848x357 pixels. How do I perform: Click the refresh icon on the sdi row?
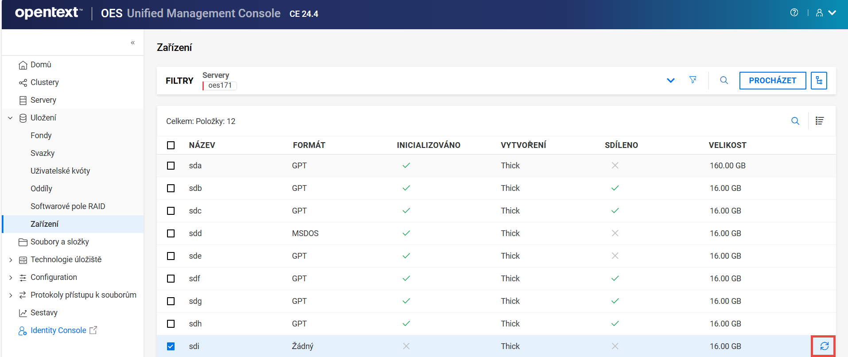coord(824,346)
